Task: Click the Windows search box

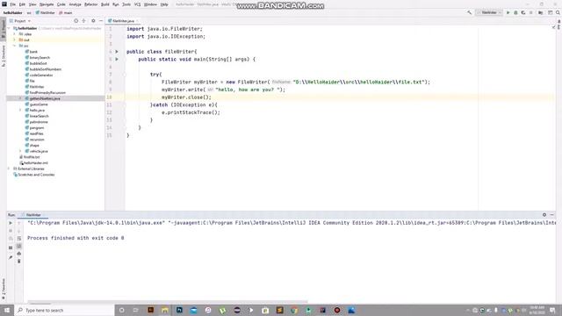Action: pyautogui.click(x=64, y=310)
